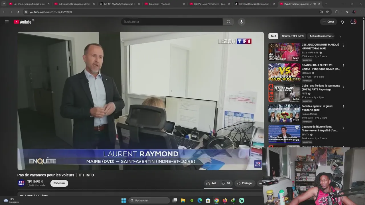The height and width of the screenshot is (205, 365).
Task: Click the address bar URL
Action: [51, 12]
